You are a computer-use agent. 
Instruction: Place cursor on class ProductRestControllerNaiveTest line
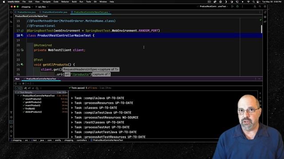pyautogui.click(x=138, y=35)
